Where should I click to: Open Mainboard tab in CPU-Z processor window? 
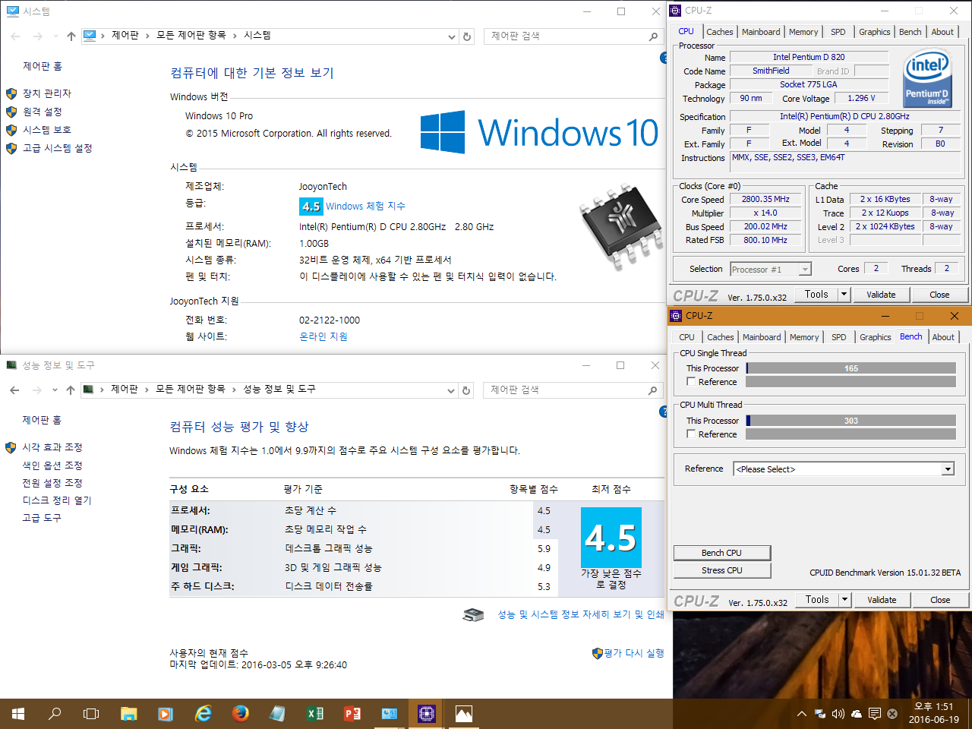[x=761, y=32]
